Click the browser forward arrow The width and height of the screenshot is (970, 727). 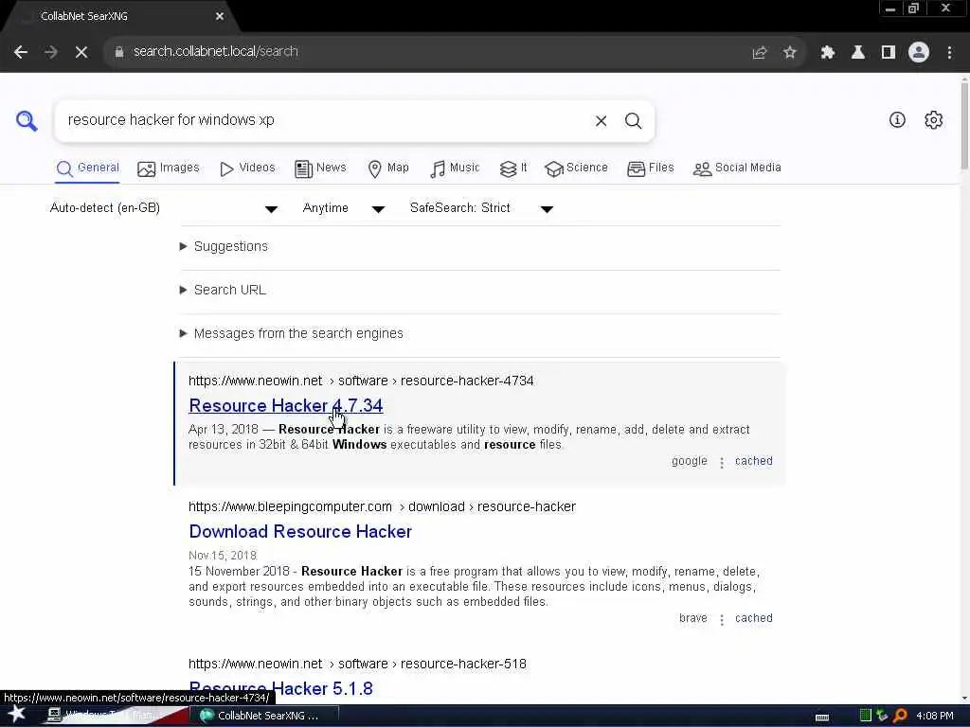(51, 53)
